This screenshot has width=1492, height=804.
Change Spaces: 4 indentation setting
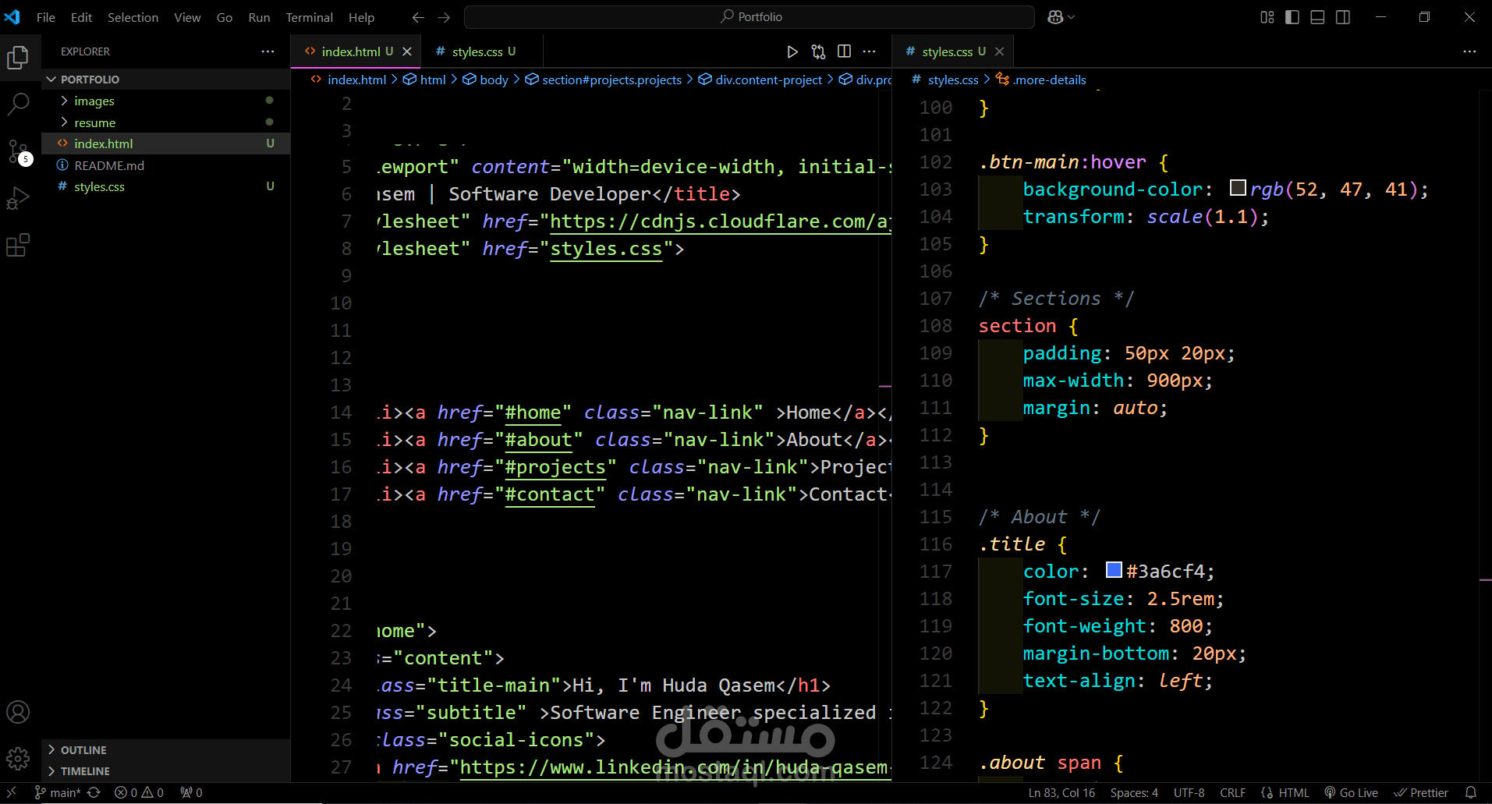[x=1134, y=792]
